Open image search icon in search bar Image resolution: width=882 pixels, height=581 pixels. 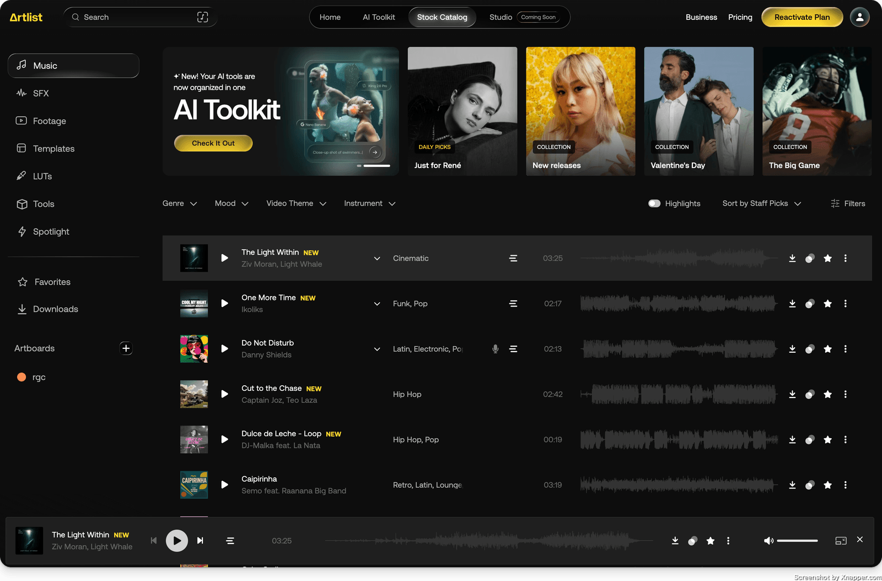[x=202, y=17]
